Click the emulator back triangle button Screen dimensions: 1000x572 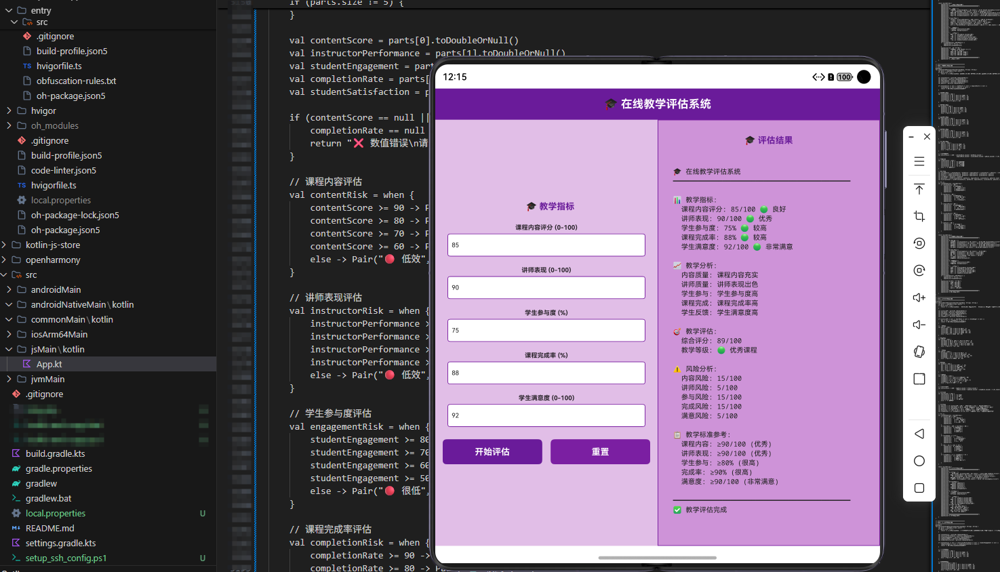pos(919,434)
